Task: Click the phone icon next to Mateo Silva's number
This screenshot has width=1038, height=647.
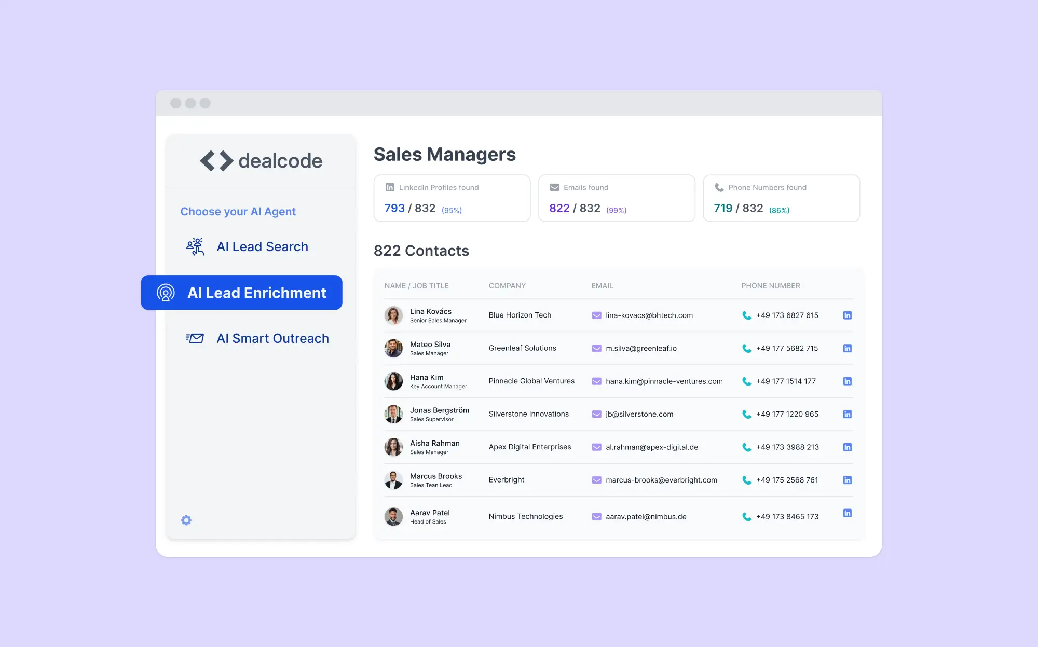Action: tap(746, 348)
